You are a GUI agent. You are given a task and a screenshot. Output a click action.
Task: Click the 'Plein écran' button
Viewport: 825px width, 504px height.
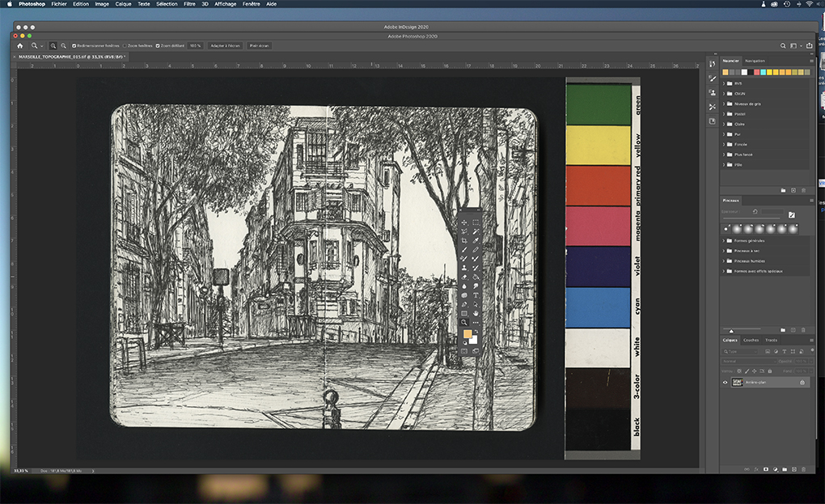pyautogui.click(x=259, y=46)
